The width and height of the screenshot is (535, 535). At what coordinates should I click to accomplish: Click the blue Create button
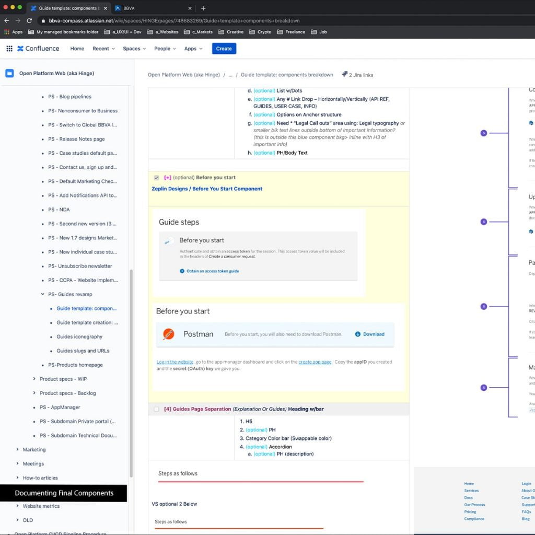coord(224,49)
